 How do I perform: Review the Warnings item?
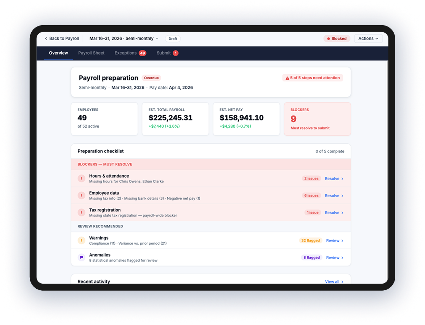pyautogui.click(x=335, y=241)
